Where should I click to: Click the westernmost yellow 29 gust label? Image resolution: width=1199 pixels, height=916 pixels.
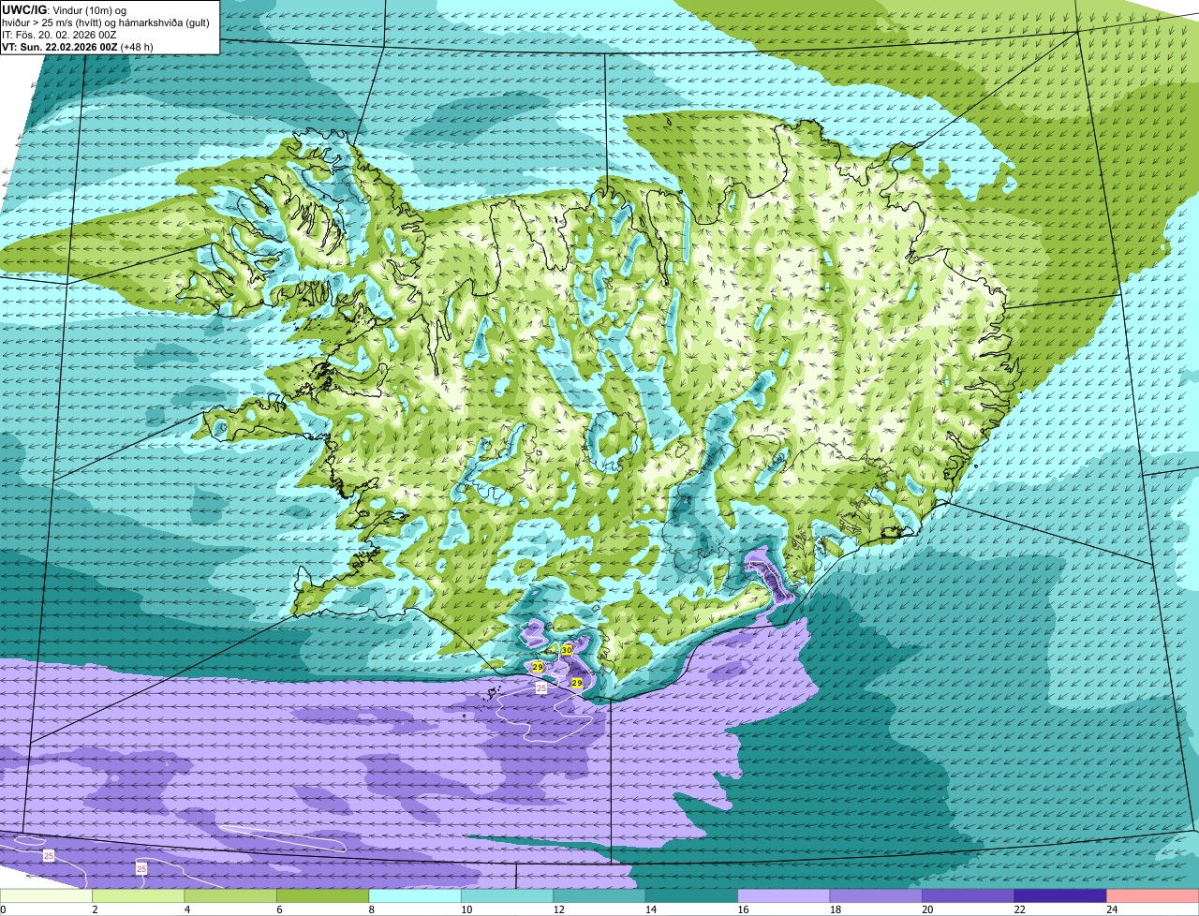tap(538, 667)
